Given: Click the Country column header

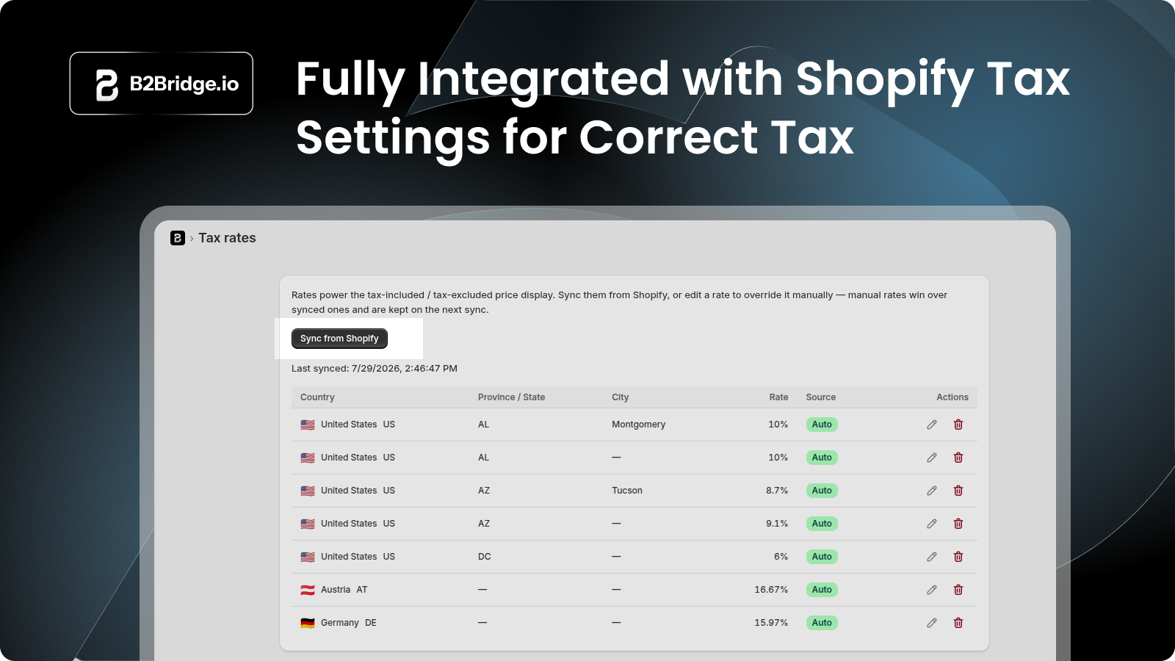Looking at the screenshot, I should (x=317, y=397).
